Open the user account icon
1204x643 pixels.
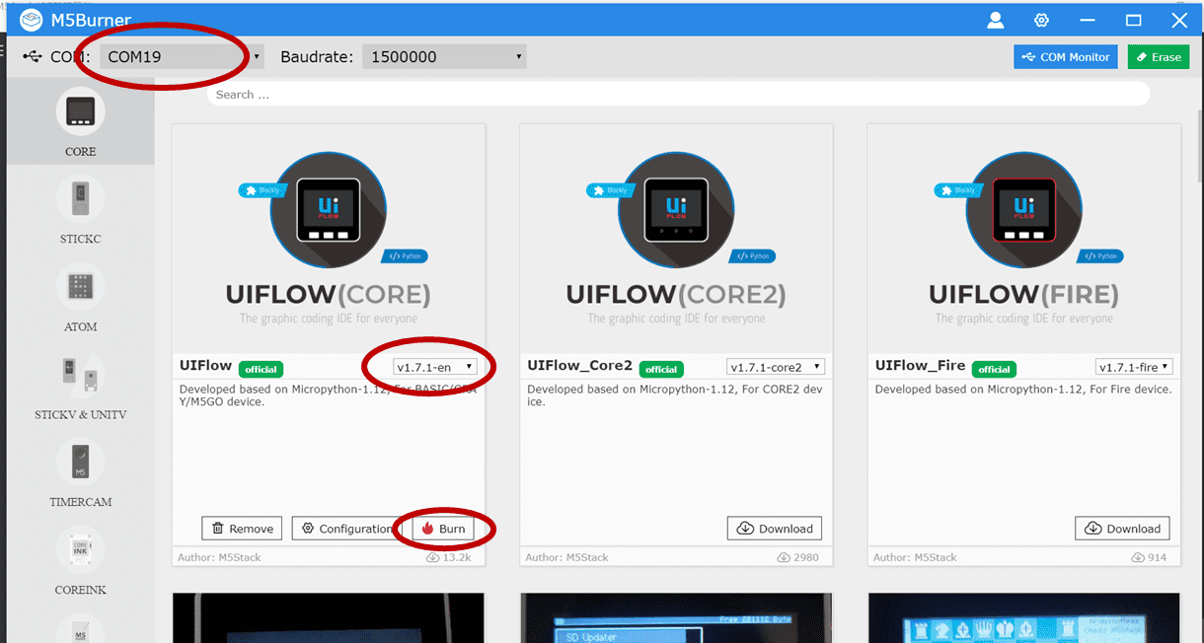tap(995, 20)
